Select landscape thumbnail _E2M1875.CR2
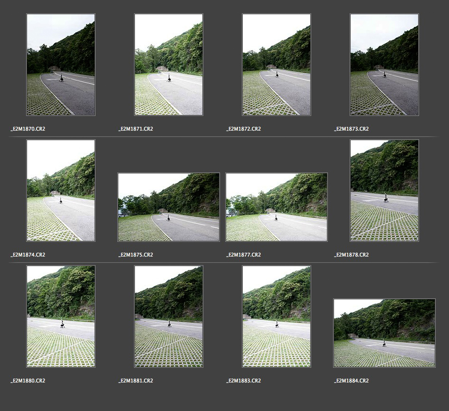The width and height of the screenshot is (449, 411). coord(169,207)
